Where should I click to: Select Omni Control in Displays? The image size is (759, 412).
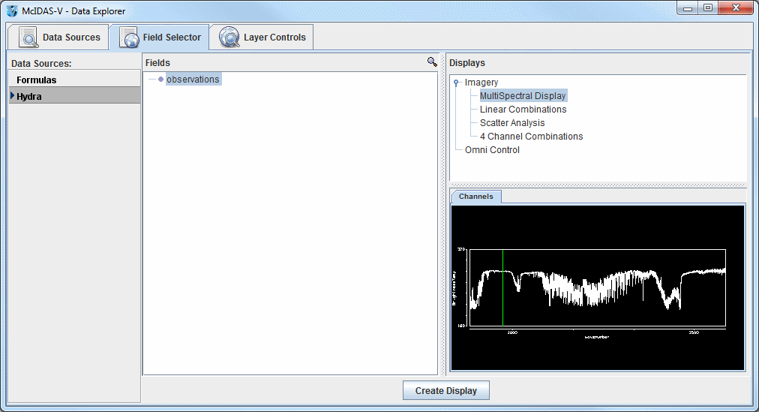click(492, 150)
